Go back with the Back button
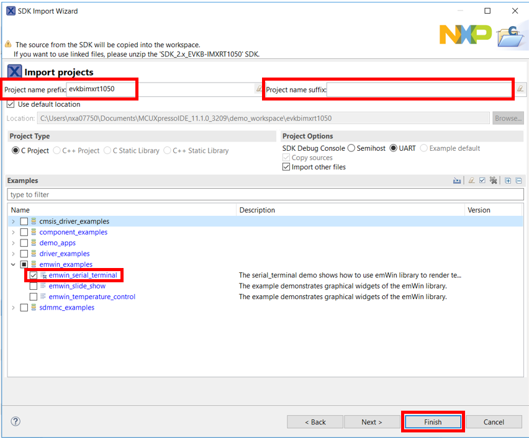The image size is (529, 438). 315,422
